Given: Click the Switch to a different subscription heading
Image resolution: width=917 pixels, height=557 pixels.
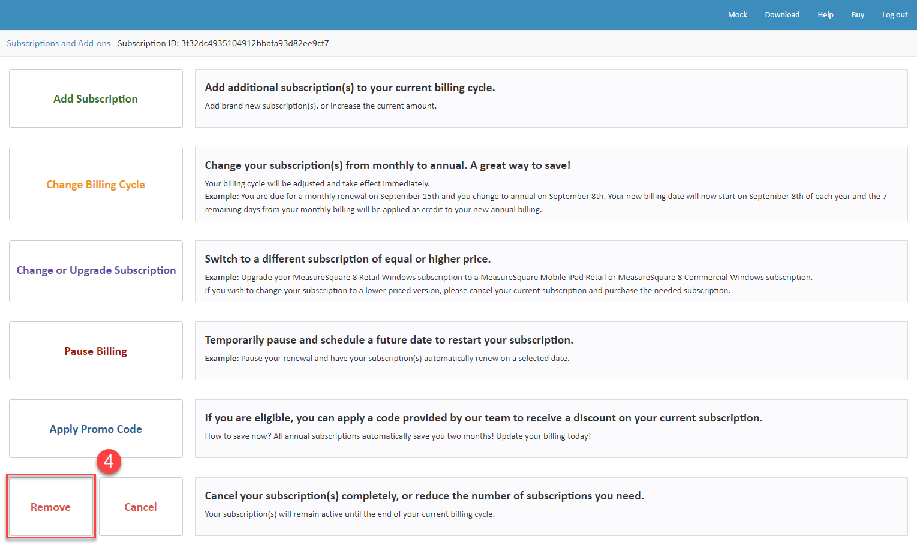Looking at the screenshot, I should point(348,259).
